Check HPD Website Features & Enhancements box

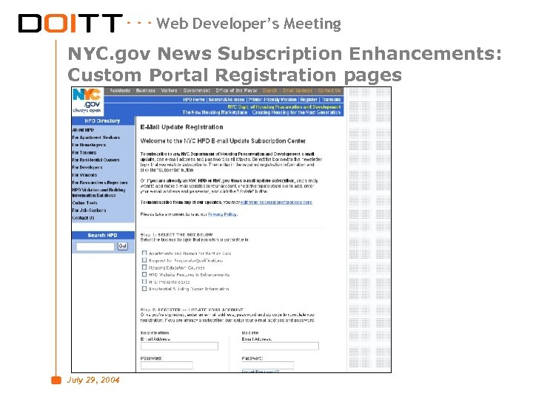[x=144, y=274]
